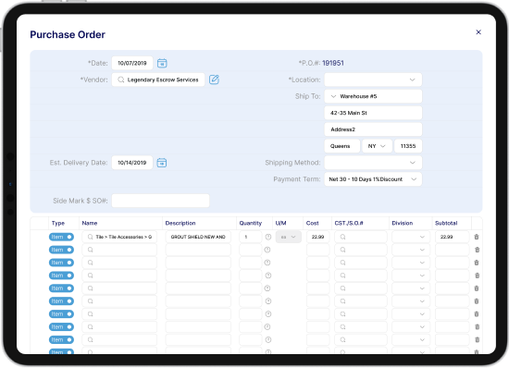This screenshot has width=509, height=368.
Task: Click the Subtotal column header
Action: pos(446,223)
